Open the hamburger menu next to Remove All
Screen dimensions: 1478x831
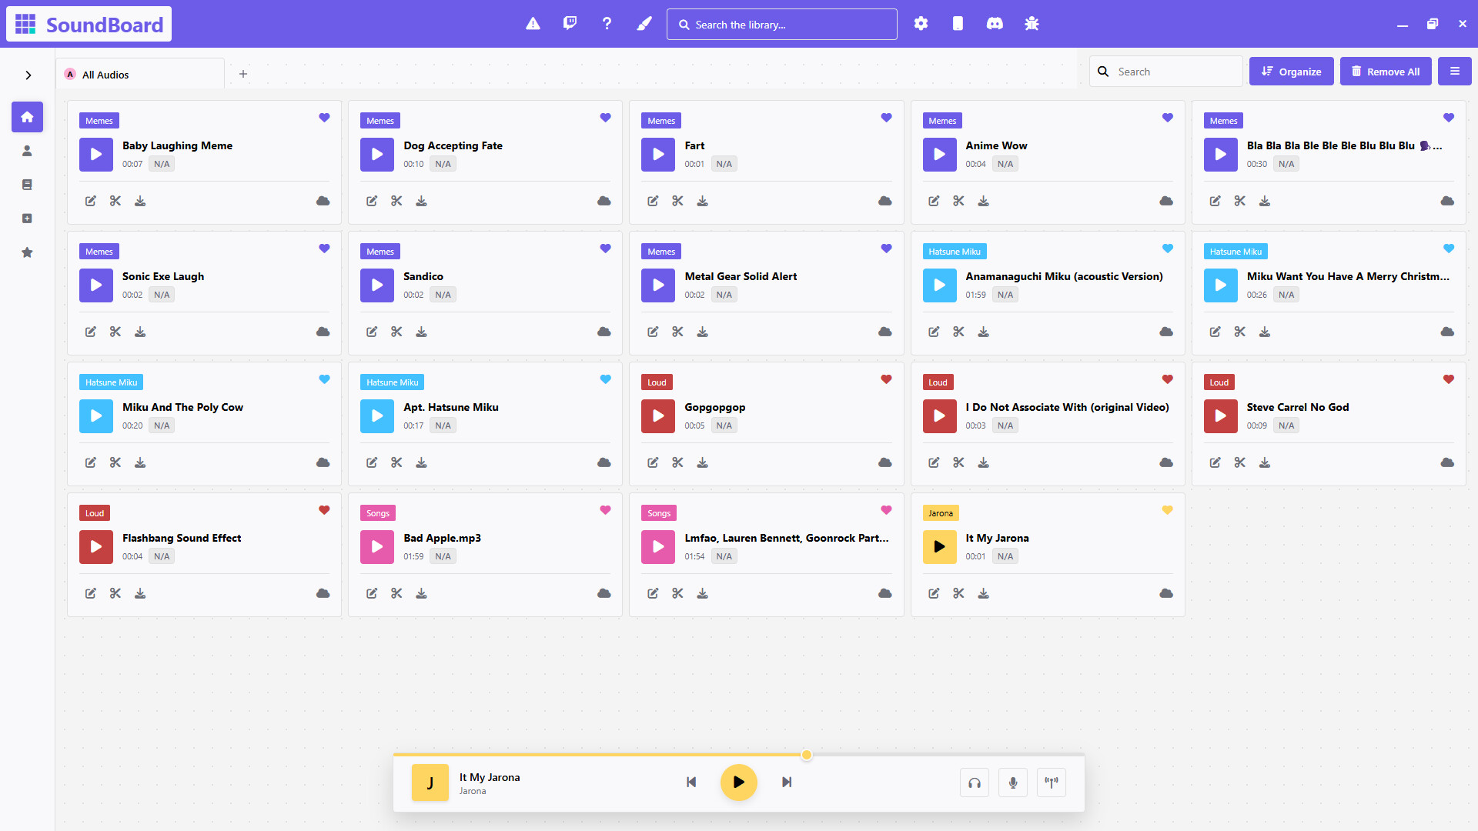pos(1454,72)
